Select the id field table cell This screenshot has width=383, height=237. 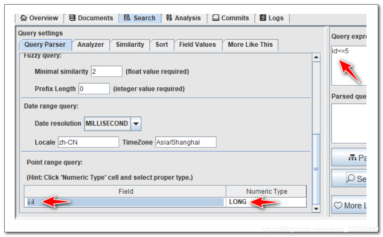[x=125, y=202]
